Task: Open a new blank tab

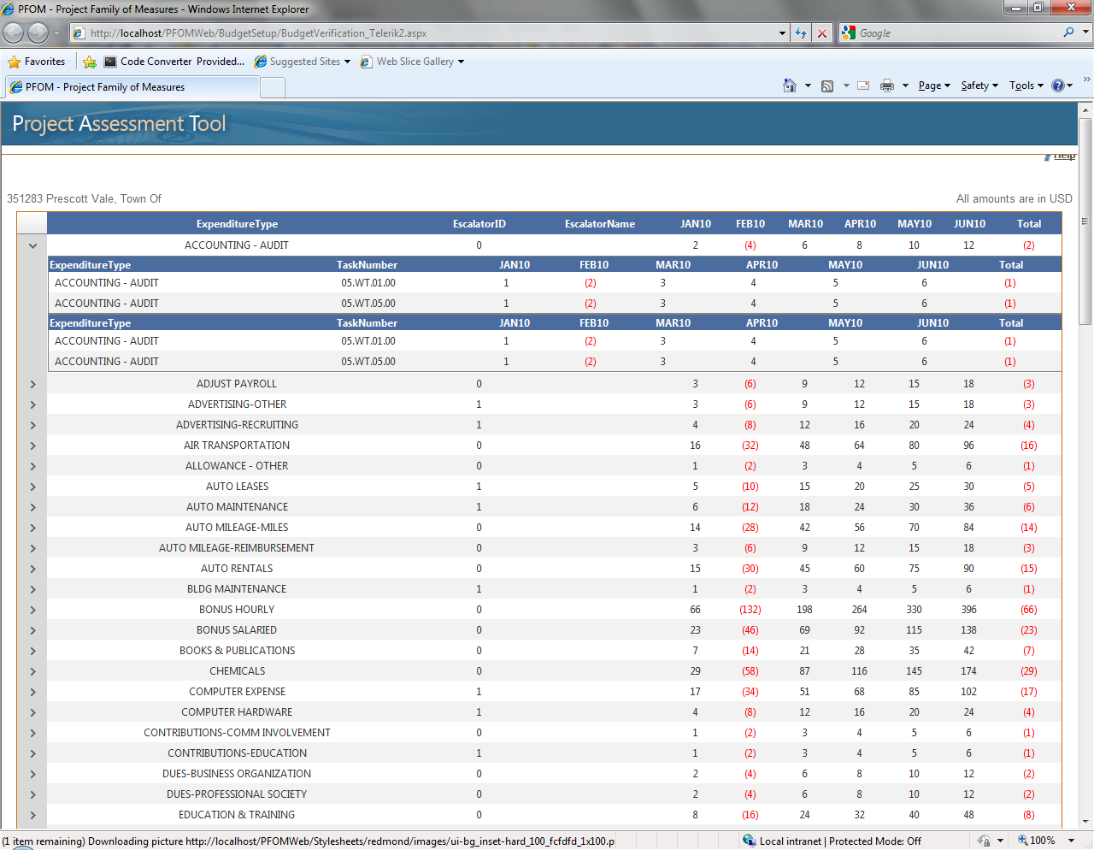Action: [273, 87]
